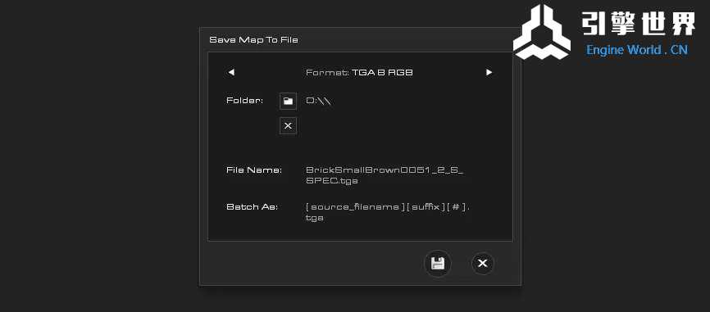Edit the BrickSmallBrown0051 file name field

point(385,175)
